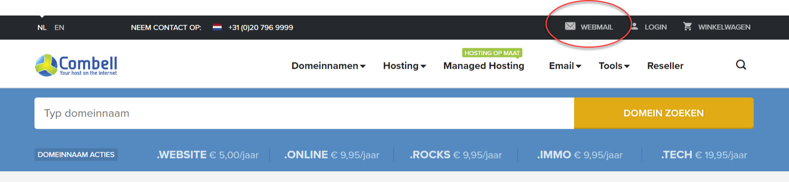This screenshot has width=789, height=182.
Task: Open the Email dropdown menu
Action: click(565, 66)
